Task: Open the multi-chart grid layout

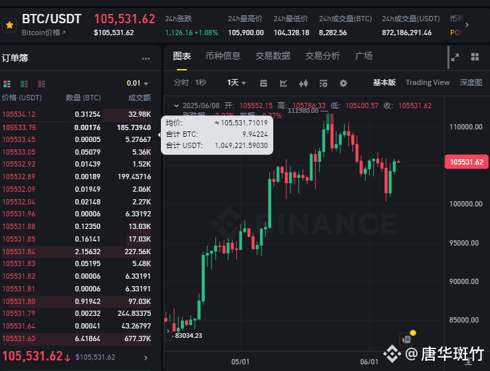Action: tap(475, 56)
